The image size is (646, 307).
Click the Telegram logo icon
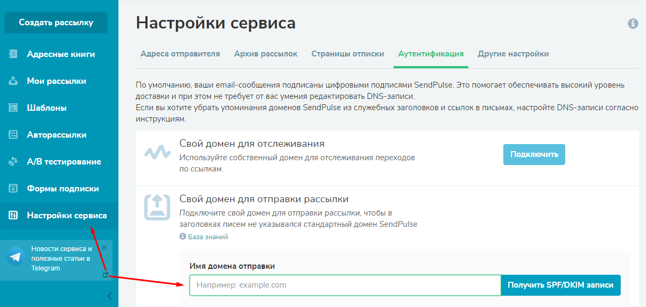16,256
